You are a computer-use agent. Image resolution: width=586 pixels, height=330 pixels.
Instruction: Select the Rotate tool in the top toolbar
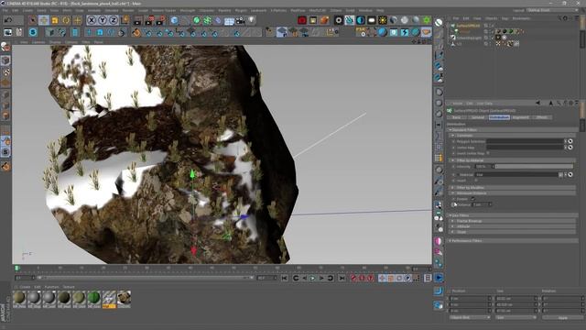click(x=66, y=20)
